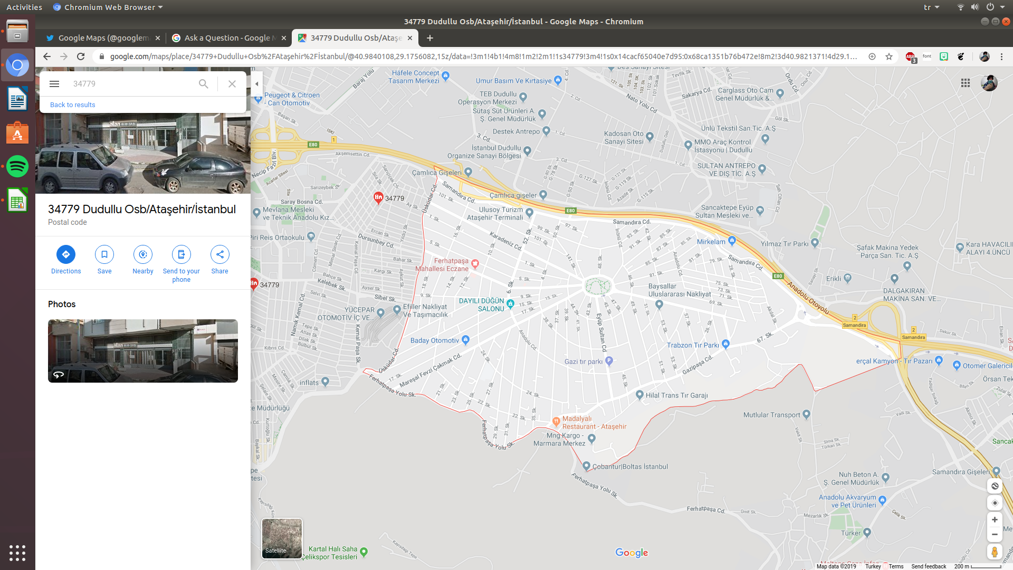
Task: Click the Share icon
Action: coord(219,254)
